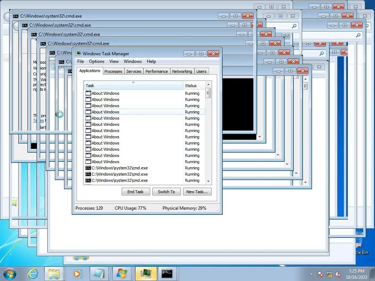
Task: Click the CPU Usage: 77% status text
Action: click(x=130, y=208)
